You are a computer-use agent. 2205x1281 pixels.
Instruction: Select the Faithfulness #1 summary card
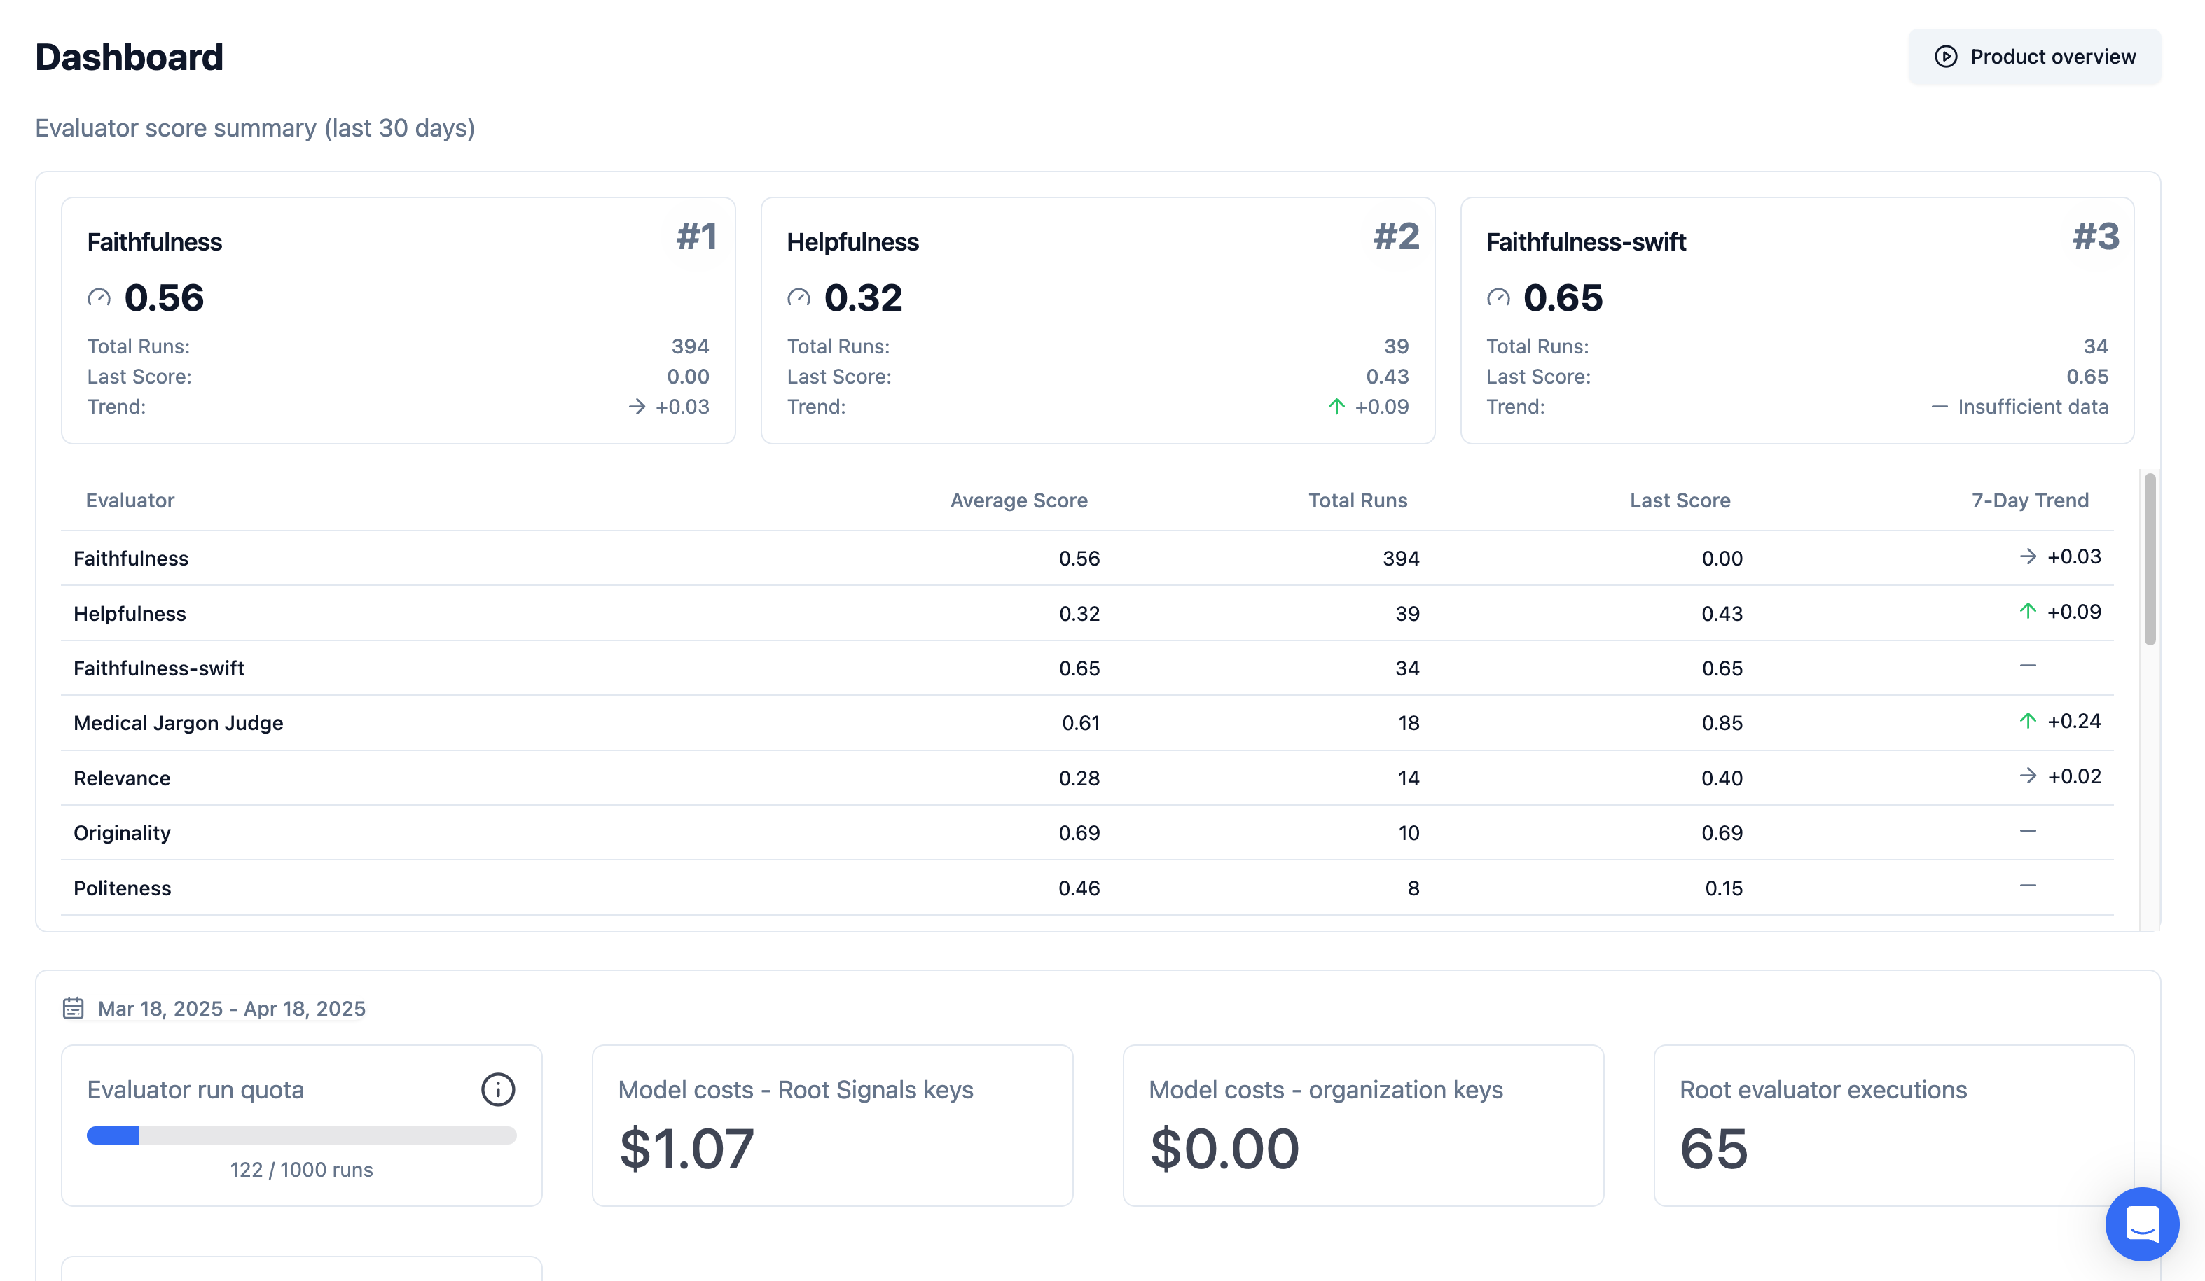pos(398,320)
